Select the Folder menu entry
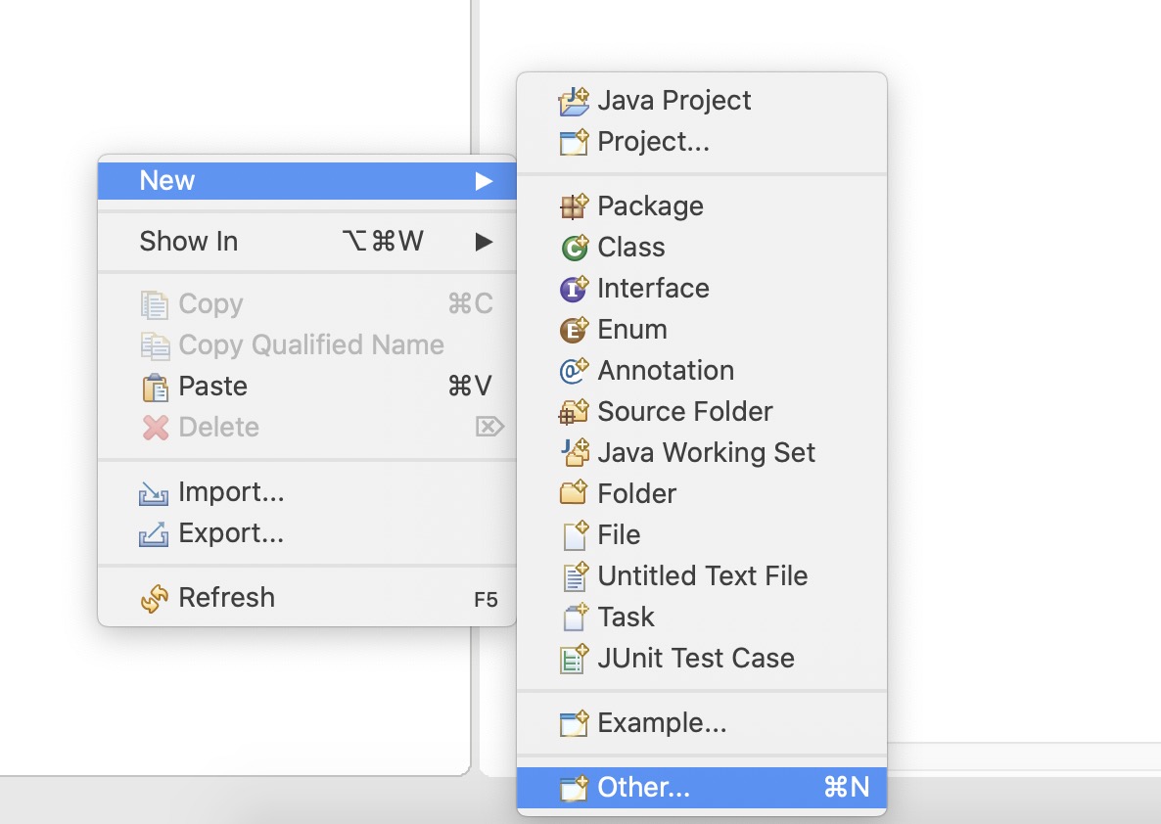The image size is (1161, 824). [636, 494]
